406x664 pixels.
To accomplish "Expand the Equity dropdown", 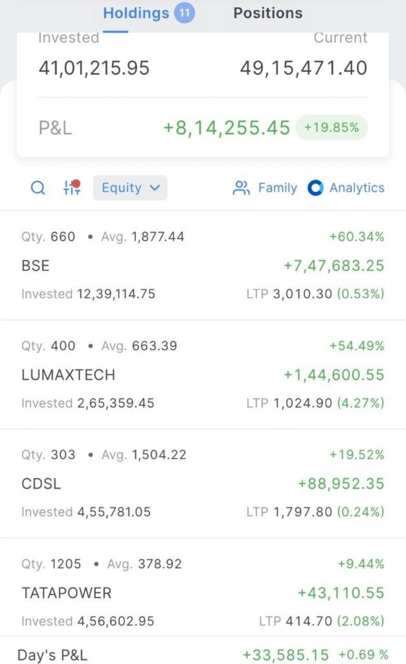I will coord(130,188).
